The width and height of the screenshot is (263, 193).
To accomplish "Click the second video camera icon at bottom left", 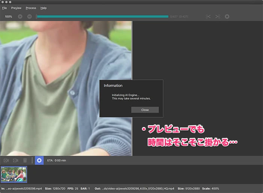I will 15,160.
